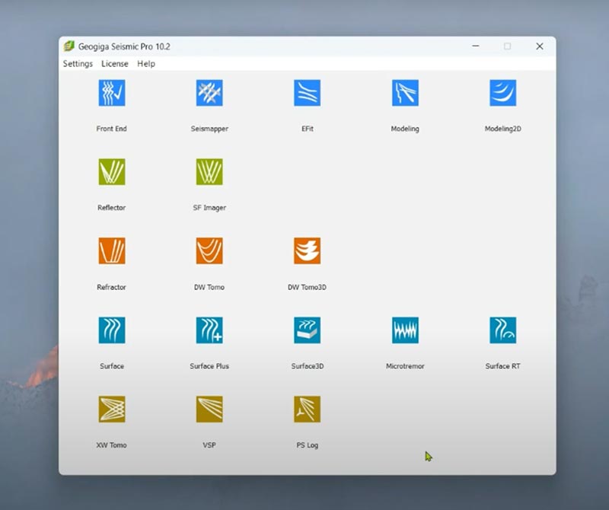The width and height of the screenshot is (609, 510).
Task: Launch the Surface RT module icon
Action: click(503, 330)
